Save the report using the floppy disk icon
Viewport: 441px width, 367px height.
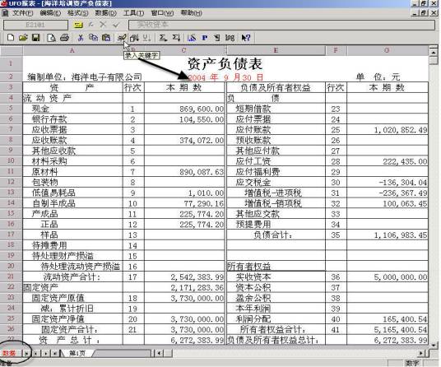point(35,37)
